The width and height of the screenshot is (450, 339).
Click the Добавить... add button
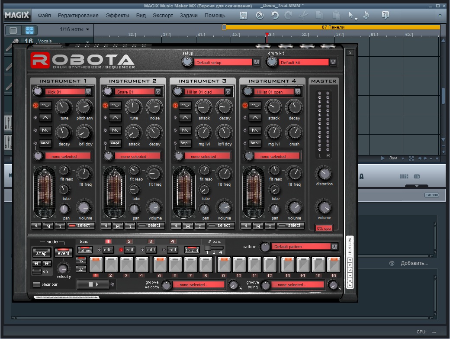click(x=414, y=263)
